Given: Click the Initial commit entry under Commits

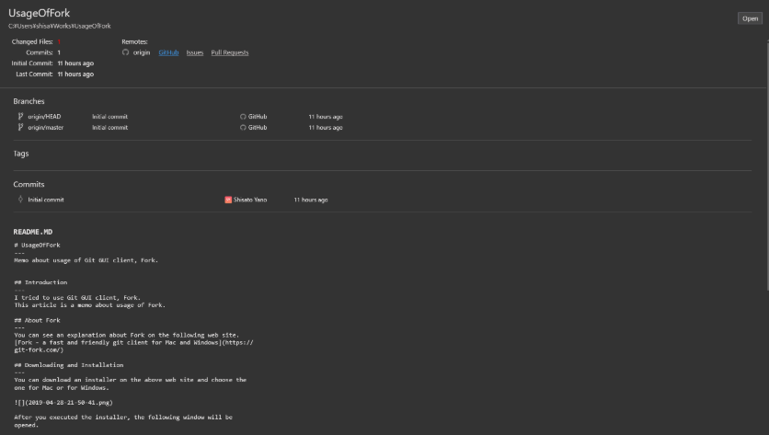Looking at the screenshot, I should [x=46, y=200].
